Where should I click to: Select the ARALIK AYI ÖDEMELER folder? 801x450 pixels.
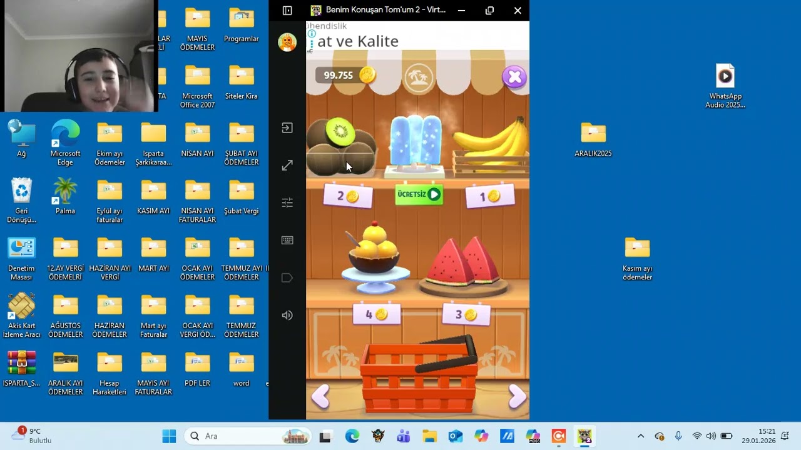pyautogui.click(x=66, y=373)
